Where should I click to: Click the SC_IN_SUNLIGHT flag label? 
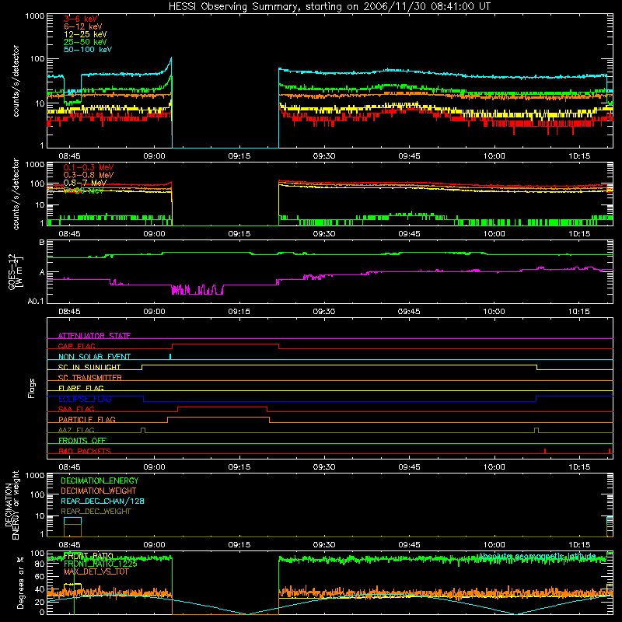pos(89,367)
